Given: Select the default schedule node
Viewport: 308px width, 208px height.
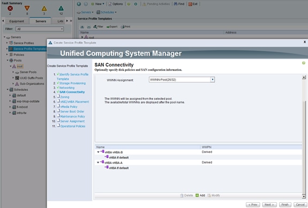Looking at the screenshot, I should click(21, 96).
